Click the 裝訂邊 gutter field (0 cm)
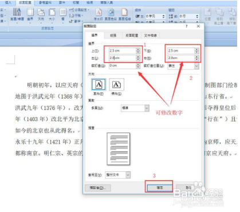This screenshot has height=212, width=240. (x=123, y=66)
